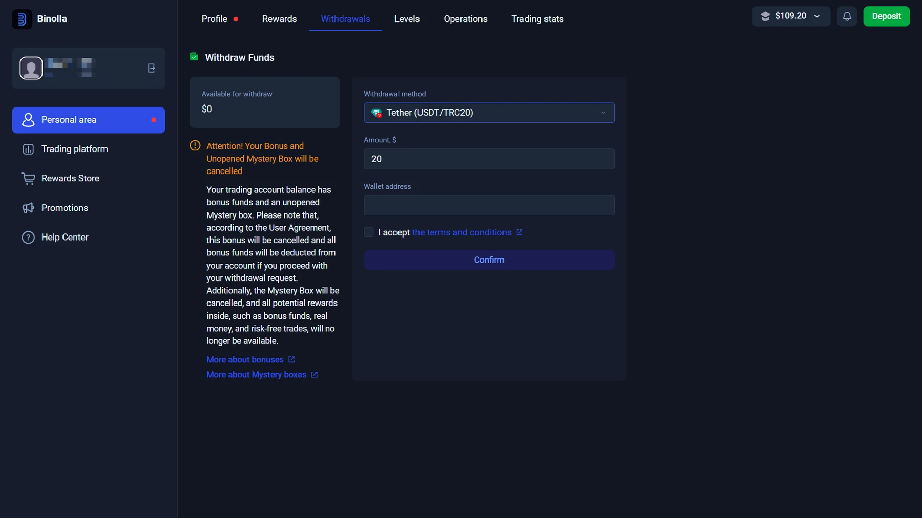This screenshot has height=518, width=922.
Task: Expand the $109.20 balance dropdown
Action: 791,16
